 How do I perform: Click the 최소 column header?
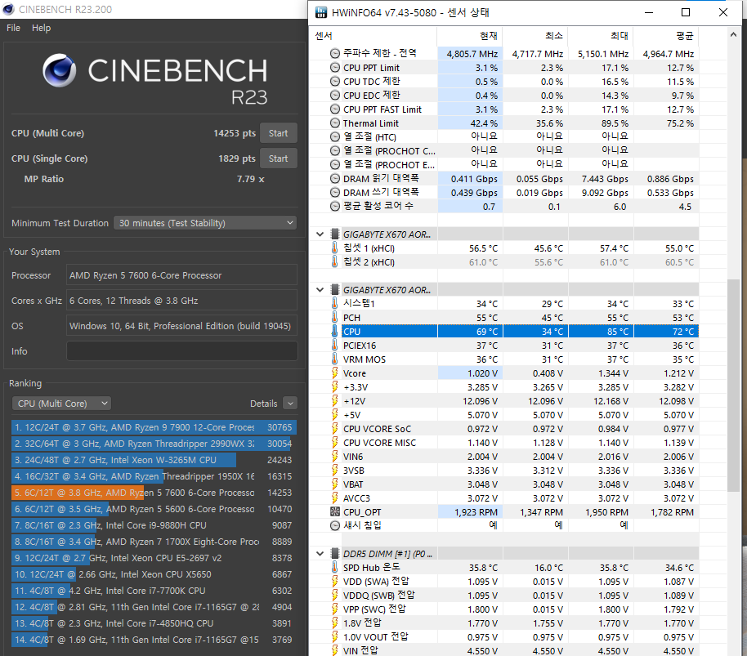(x=535, y=36)
